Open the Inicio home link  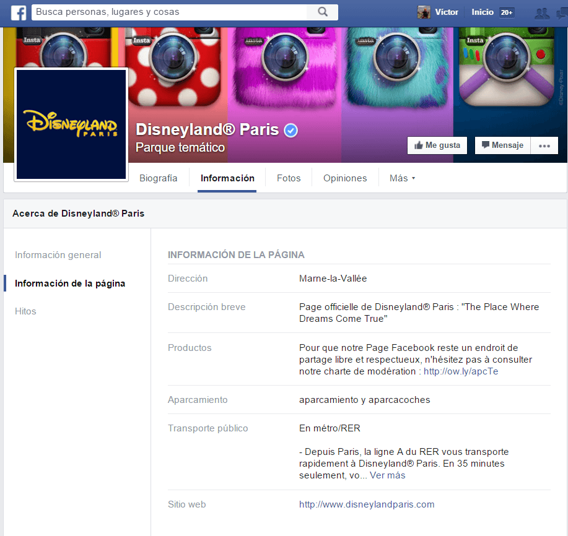482,12
